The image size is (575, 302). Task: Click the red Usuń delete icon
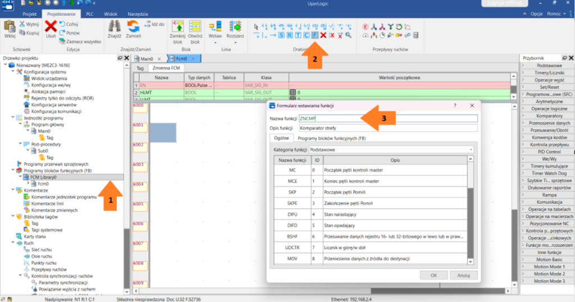[x=51, y=26]
